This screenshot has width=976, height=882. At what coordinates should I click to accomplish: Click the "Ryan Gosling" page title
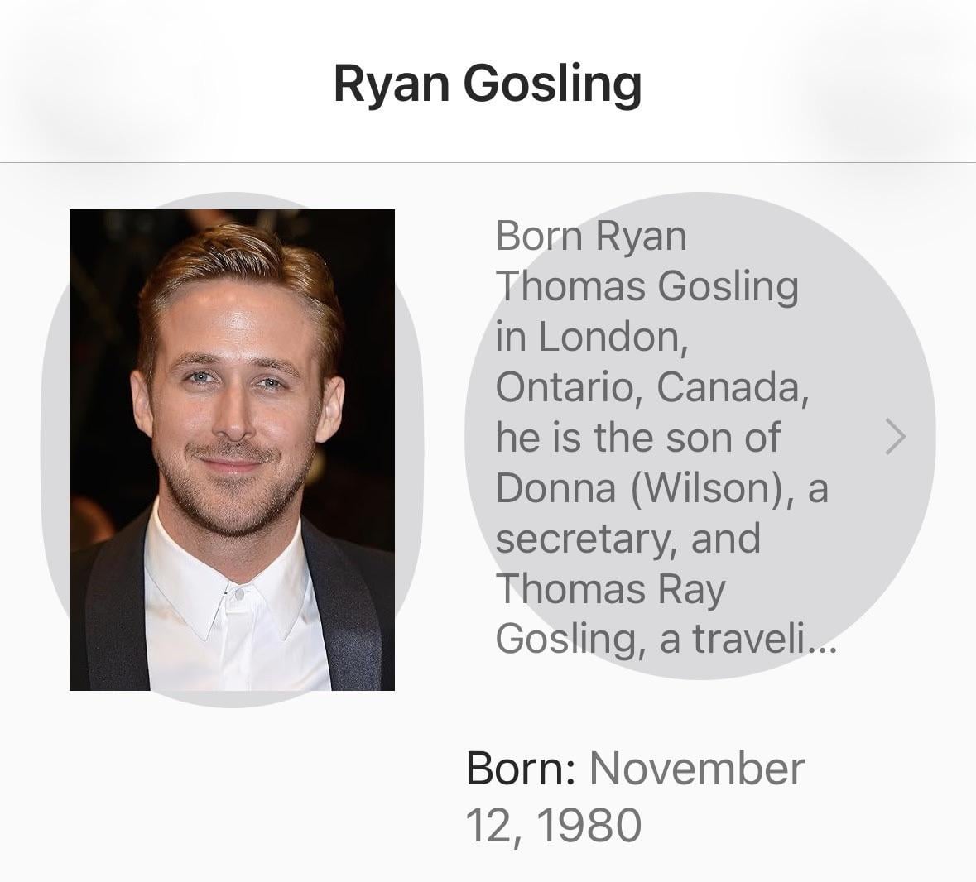(x=487, y=84)
